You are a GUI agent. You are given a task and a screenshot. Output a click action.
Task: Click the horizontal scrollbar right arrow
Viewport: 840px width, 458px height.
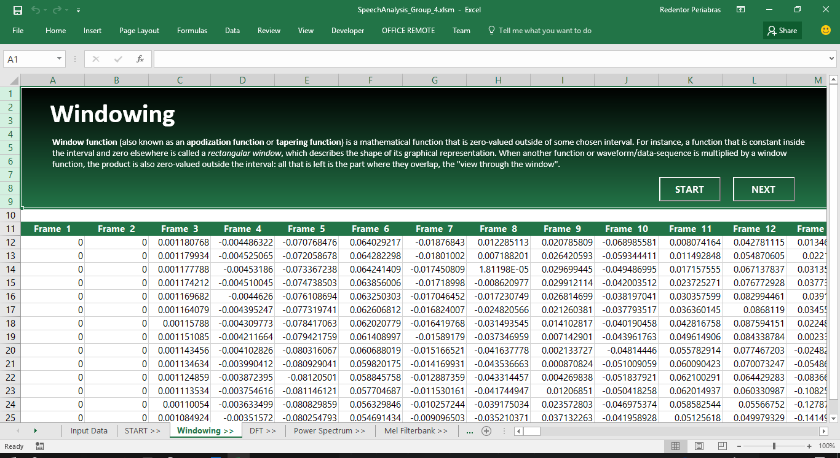[x=825, y=431]
